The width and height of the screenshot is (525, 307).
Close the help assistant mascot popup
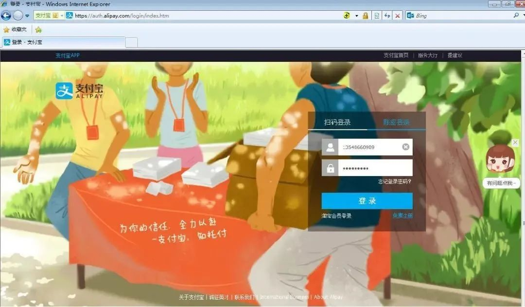coord(515,143)
